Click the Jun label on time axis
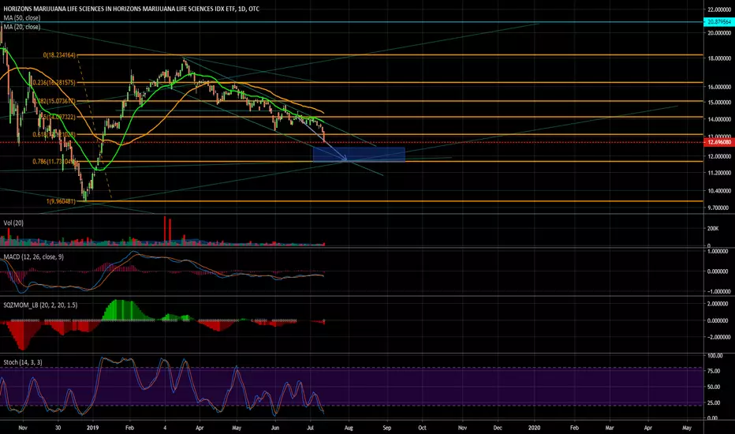This screenshot has width=735, height=434. (x=275, y=428)
